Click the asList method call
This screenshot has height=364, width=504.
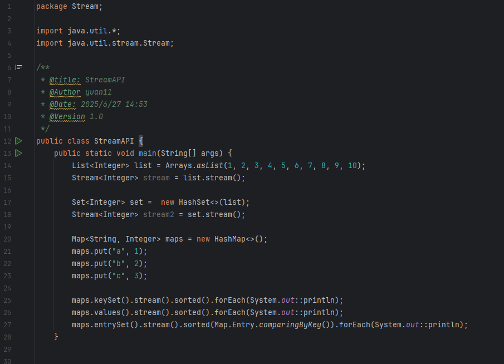[x=210, y=166]
